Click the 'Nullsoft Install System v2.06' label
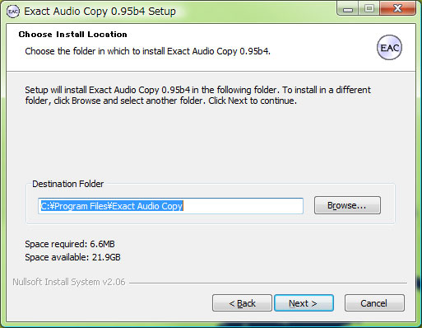Viewport: 422px width, 328px height. coord(69,282)
